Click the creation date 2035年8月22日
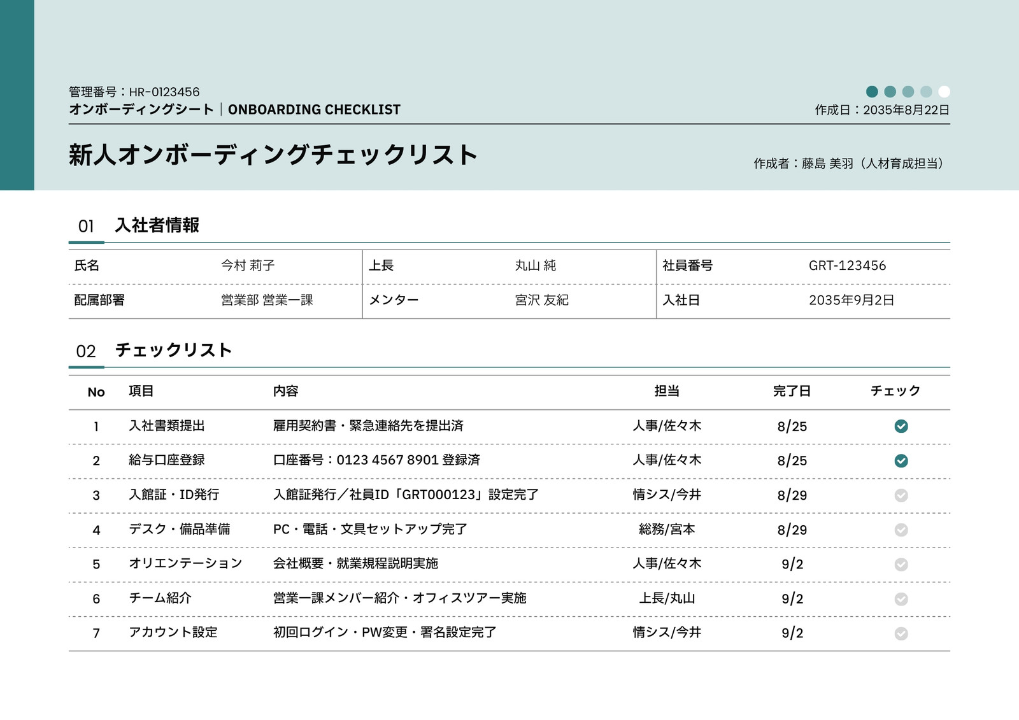 (906, 109)
